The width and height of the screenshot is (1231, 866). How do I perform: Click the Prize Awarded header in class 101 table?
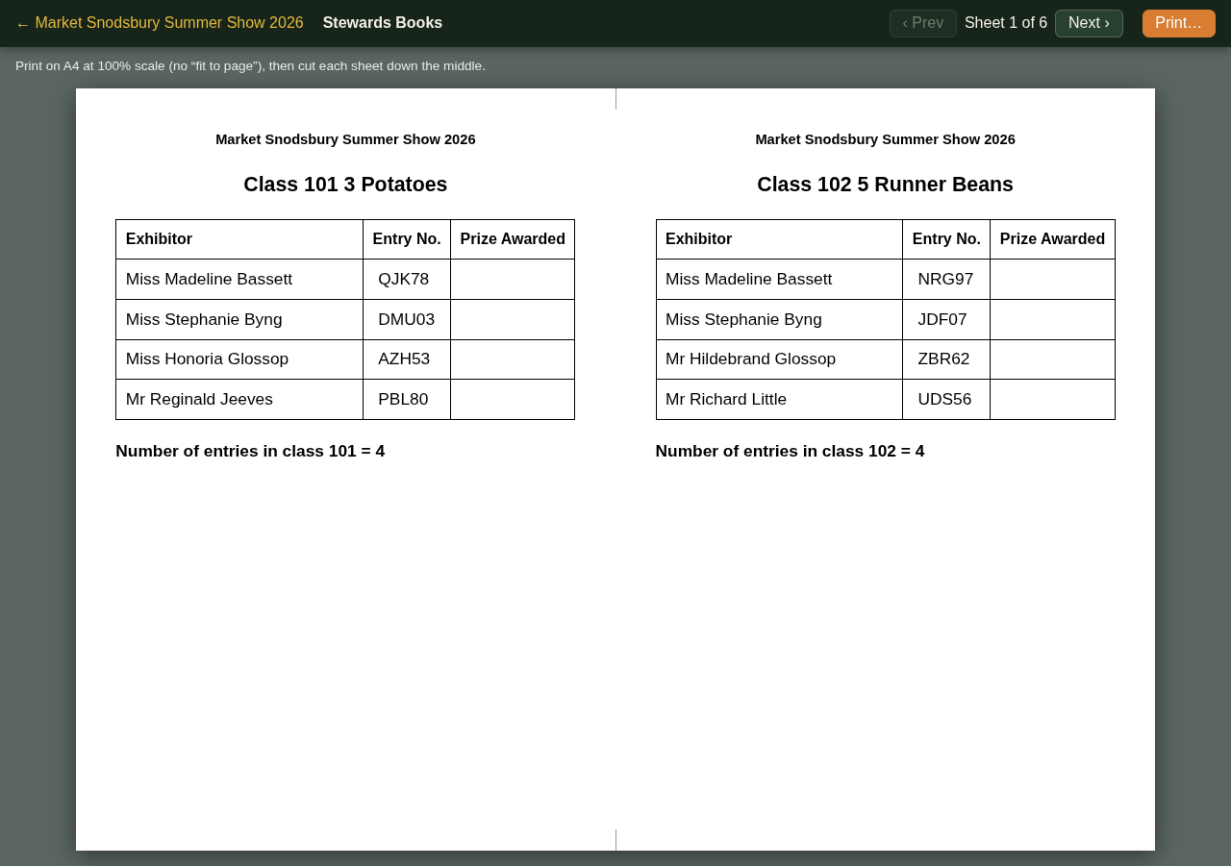click(x=513, y=239)
